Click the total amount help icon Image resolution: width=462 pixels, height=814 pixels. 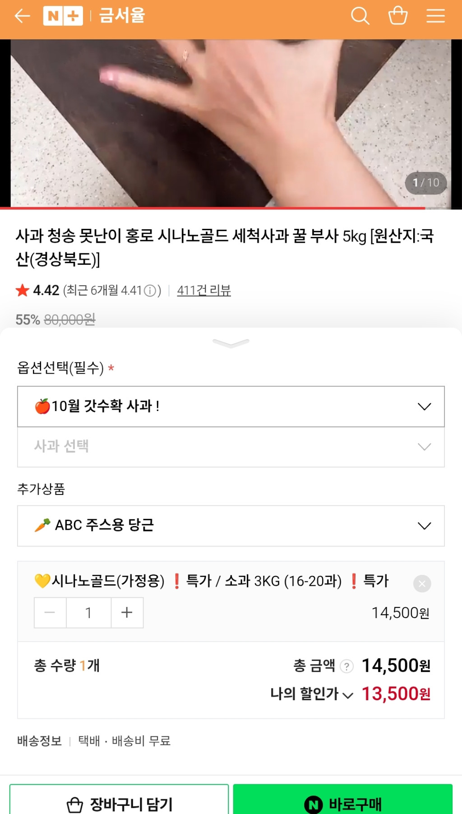tap(346, 666)
